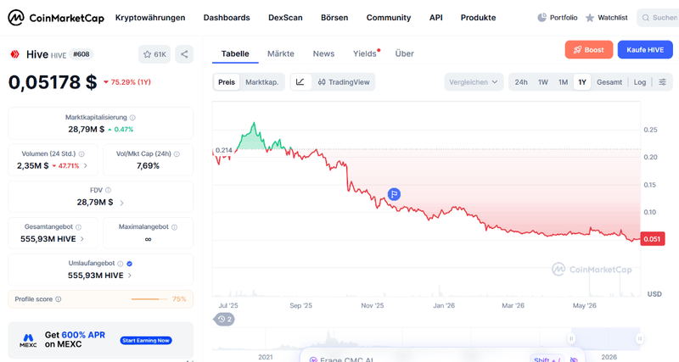Open the Watchlist star in header
The image size is (679, 362).
(589, 18)
